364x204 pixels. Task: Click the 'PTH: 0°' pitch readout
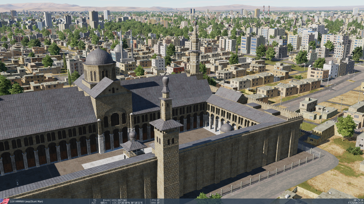click(x=155, y=200)
